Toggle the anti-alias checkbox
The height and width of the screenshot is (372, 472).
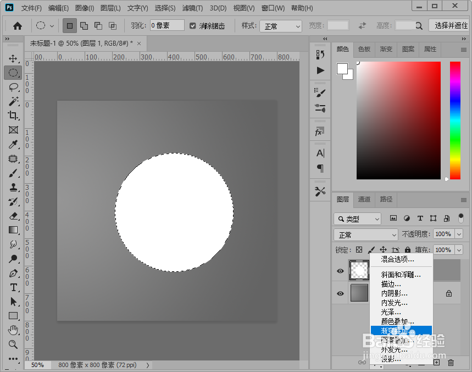click(x=193, y=26)
